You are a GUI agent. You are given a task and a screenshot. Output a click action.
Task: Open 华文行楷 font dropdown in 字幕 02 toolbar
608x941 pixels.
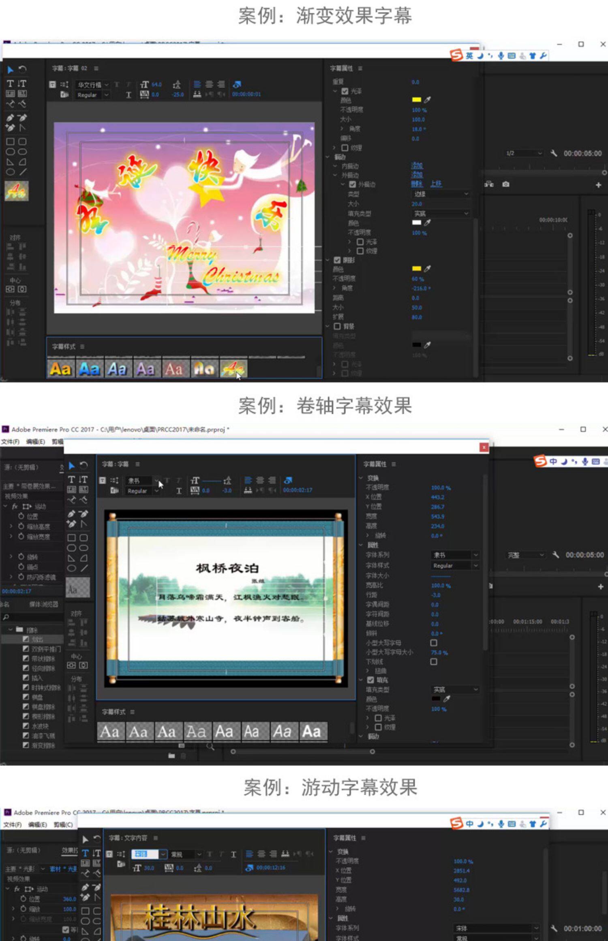[93, 85]
